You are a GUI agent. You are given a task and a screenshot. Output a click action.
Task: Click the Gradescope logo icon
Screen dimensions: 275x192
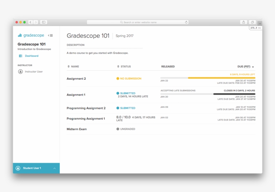(20, 35)
